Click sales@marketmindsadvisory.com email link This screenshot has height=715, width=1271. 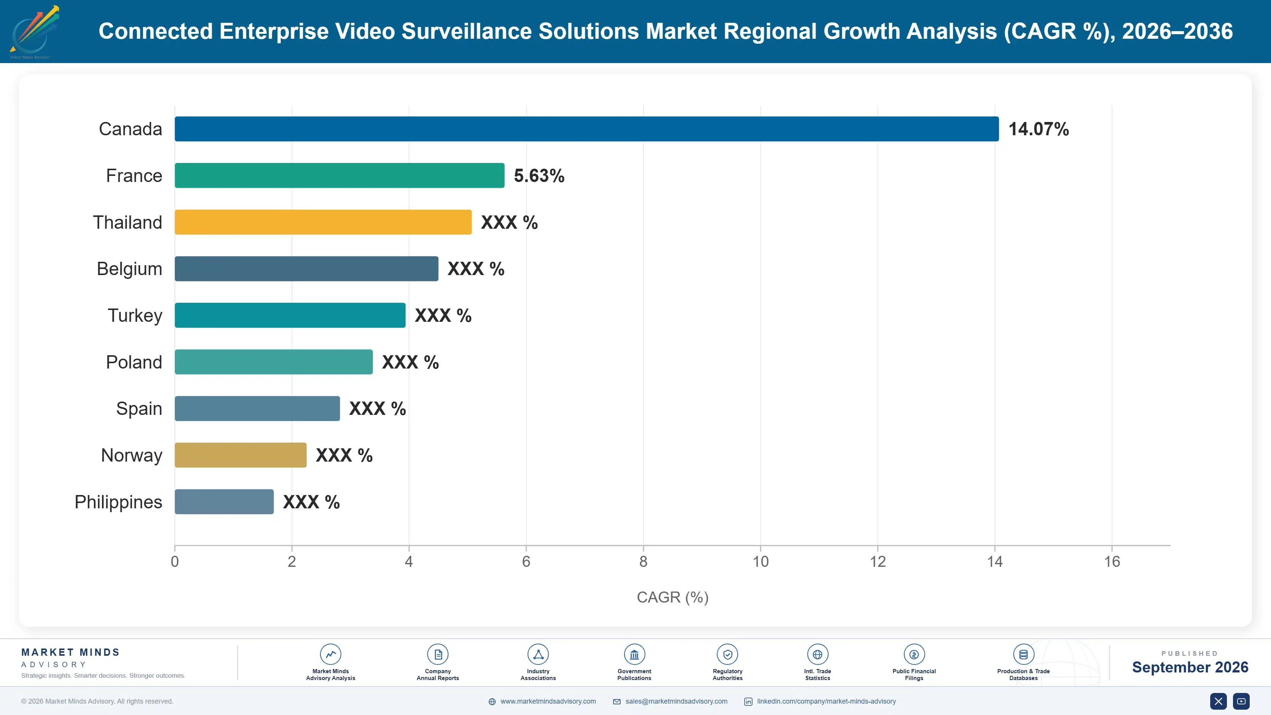pos(677,701)
